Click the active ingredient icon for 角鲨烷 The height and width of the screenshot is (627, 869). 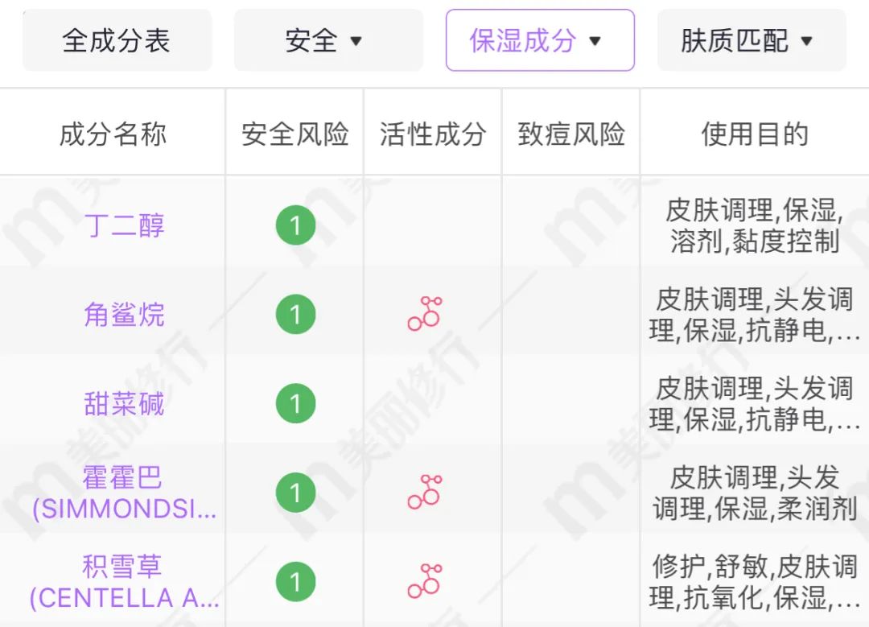(x=425, y=314)
